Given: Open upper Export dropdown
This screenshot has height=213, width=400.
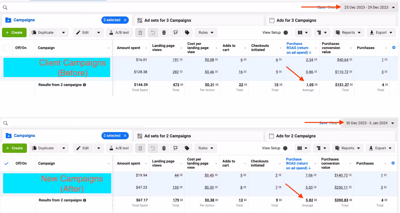Looking at the screenshot, I should 381,33.
